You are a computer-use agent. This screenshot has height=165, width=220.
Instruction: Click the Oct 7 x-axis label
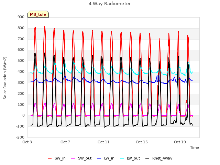[65, 142]
